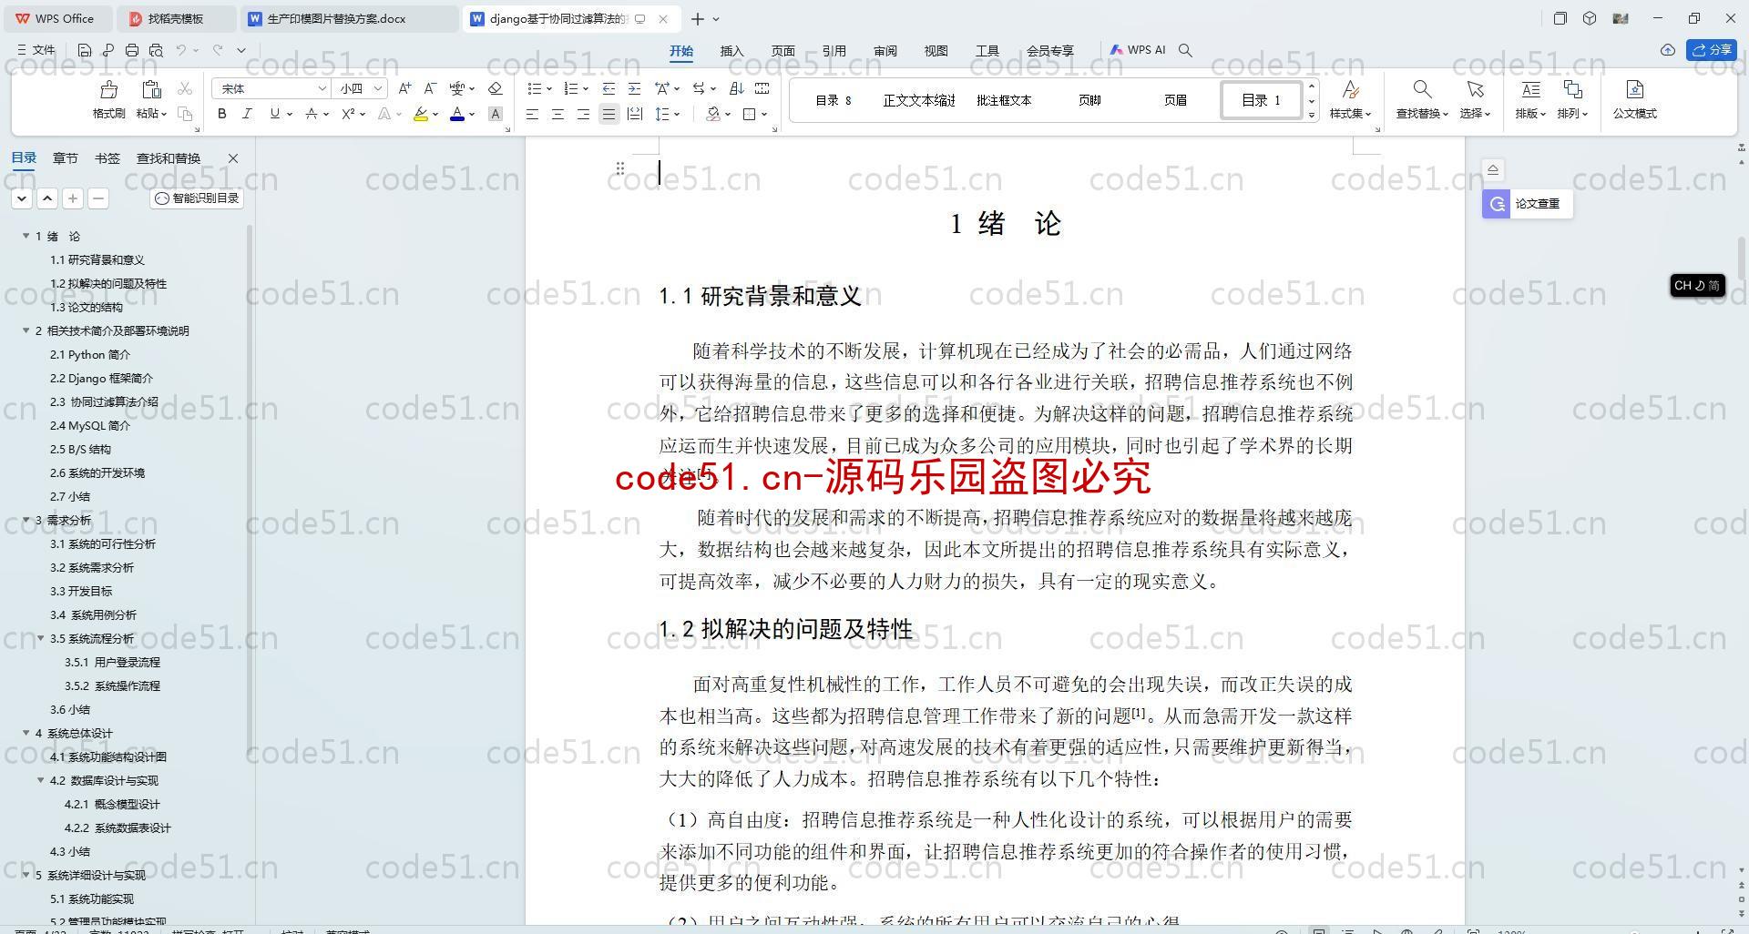Decrease font size with the A- icon

point(430,88)
